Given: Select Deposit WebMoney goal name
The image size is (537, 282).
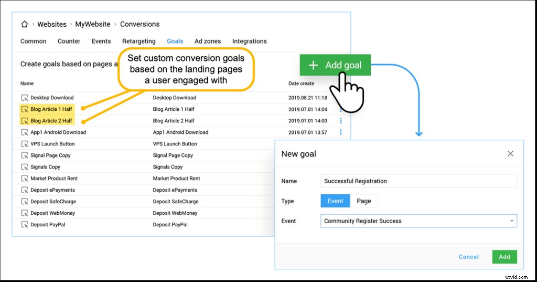Looking at the screenshot, I should pyautogui.click(x=53, y=213).
